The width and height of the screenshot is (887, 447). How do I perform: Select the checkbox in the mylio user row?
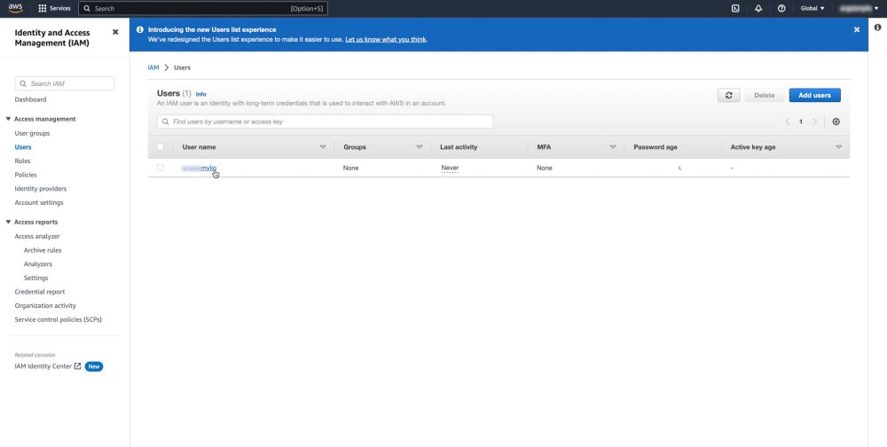click(160, 168)
